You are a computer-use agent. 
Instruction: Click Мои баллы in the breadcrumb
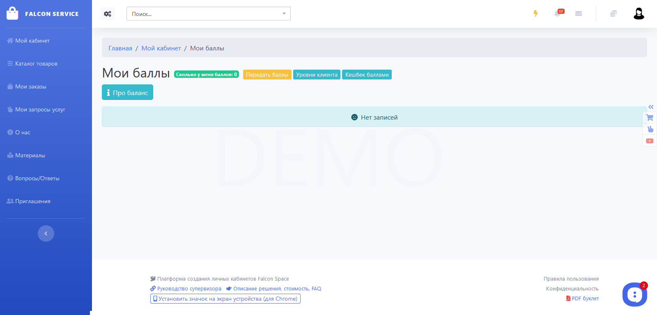click(x=207, y=48)
